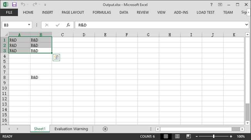Open Excel Help question mark
This screenshot has width=251, height=140.
tap(211, 5)
